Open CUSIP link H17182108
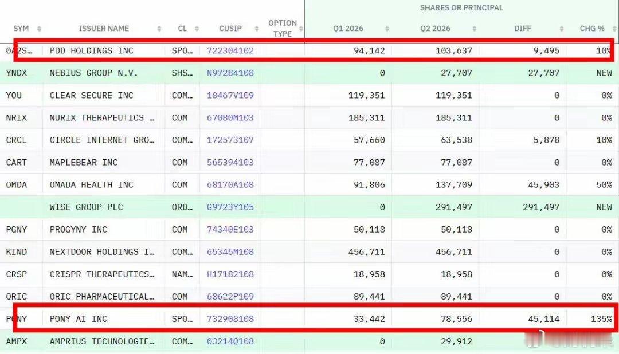The height and width of the screenshot is (354, 619). 230,274
